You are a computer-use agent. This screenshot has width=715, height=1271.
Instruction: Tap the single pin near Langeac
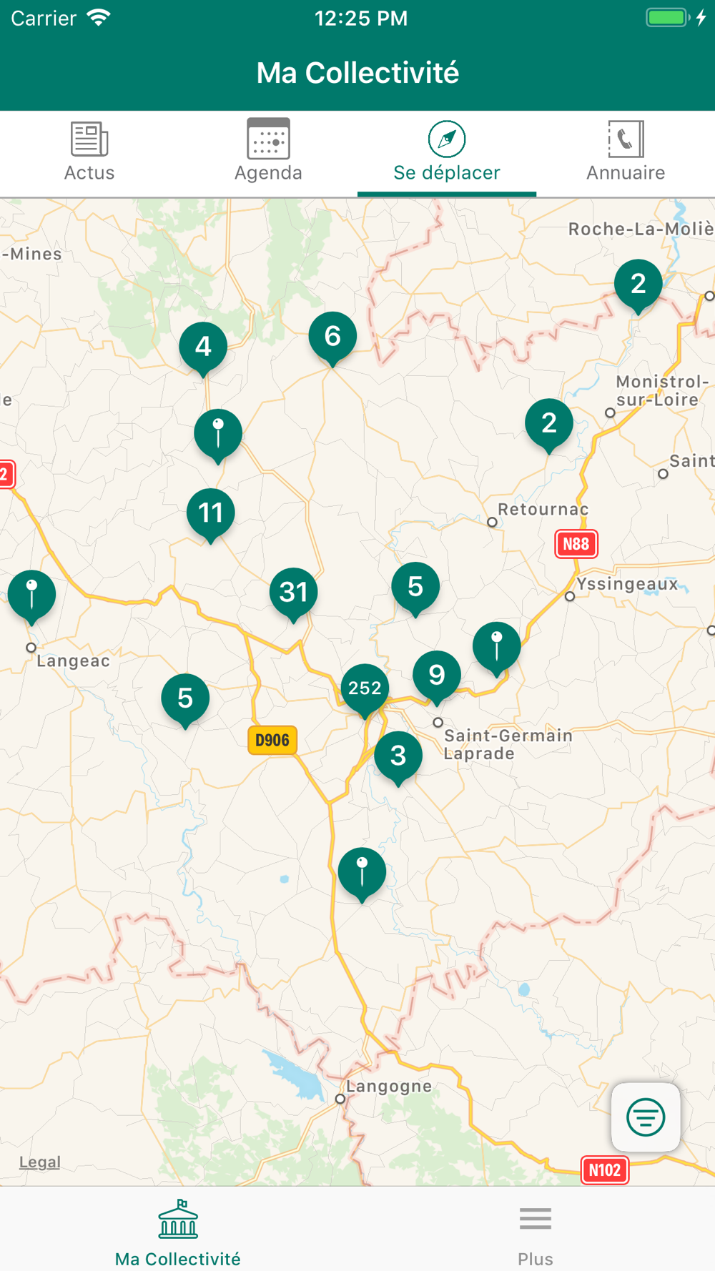tap(31, 598)
